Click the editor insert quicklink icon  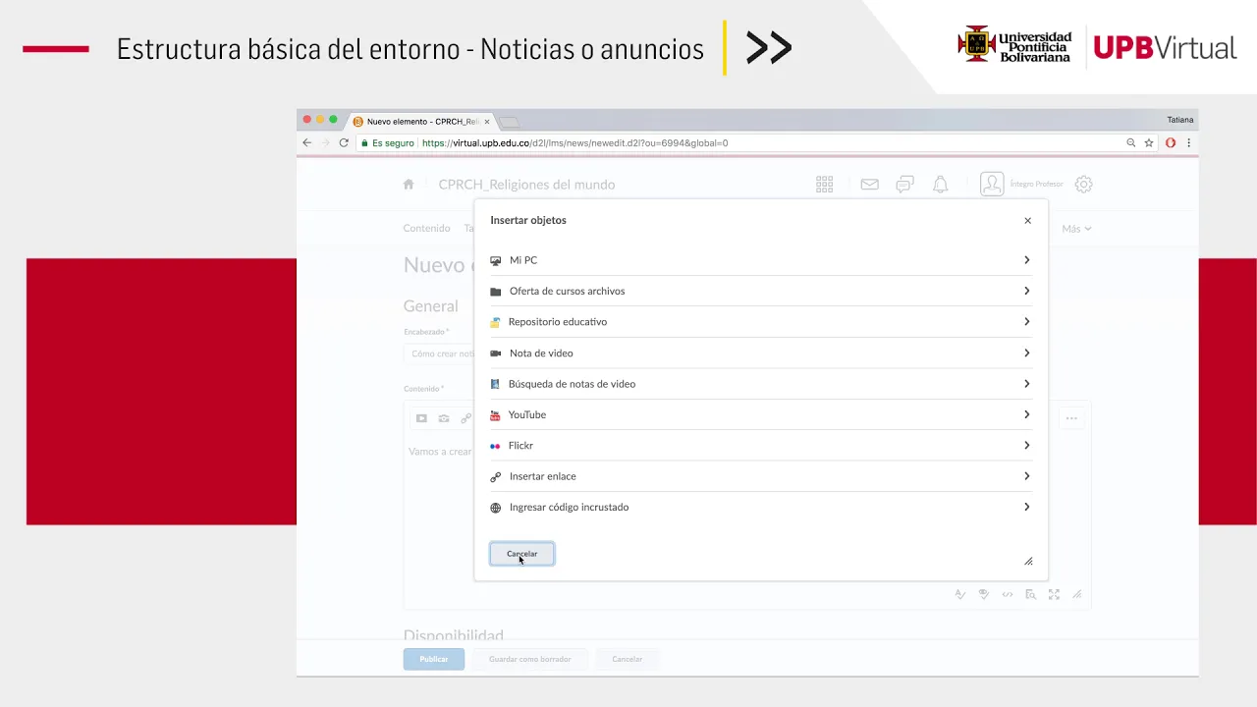[465, 418]
